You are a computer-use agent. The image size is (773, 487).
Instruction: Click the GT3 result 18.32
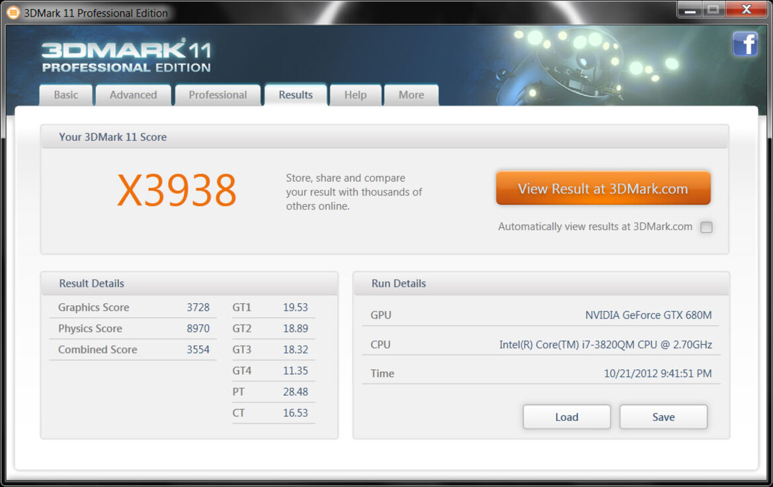296,350
